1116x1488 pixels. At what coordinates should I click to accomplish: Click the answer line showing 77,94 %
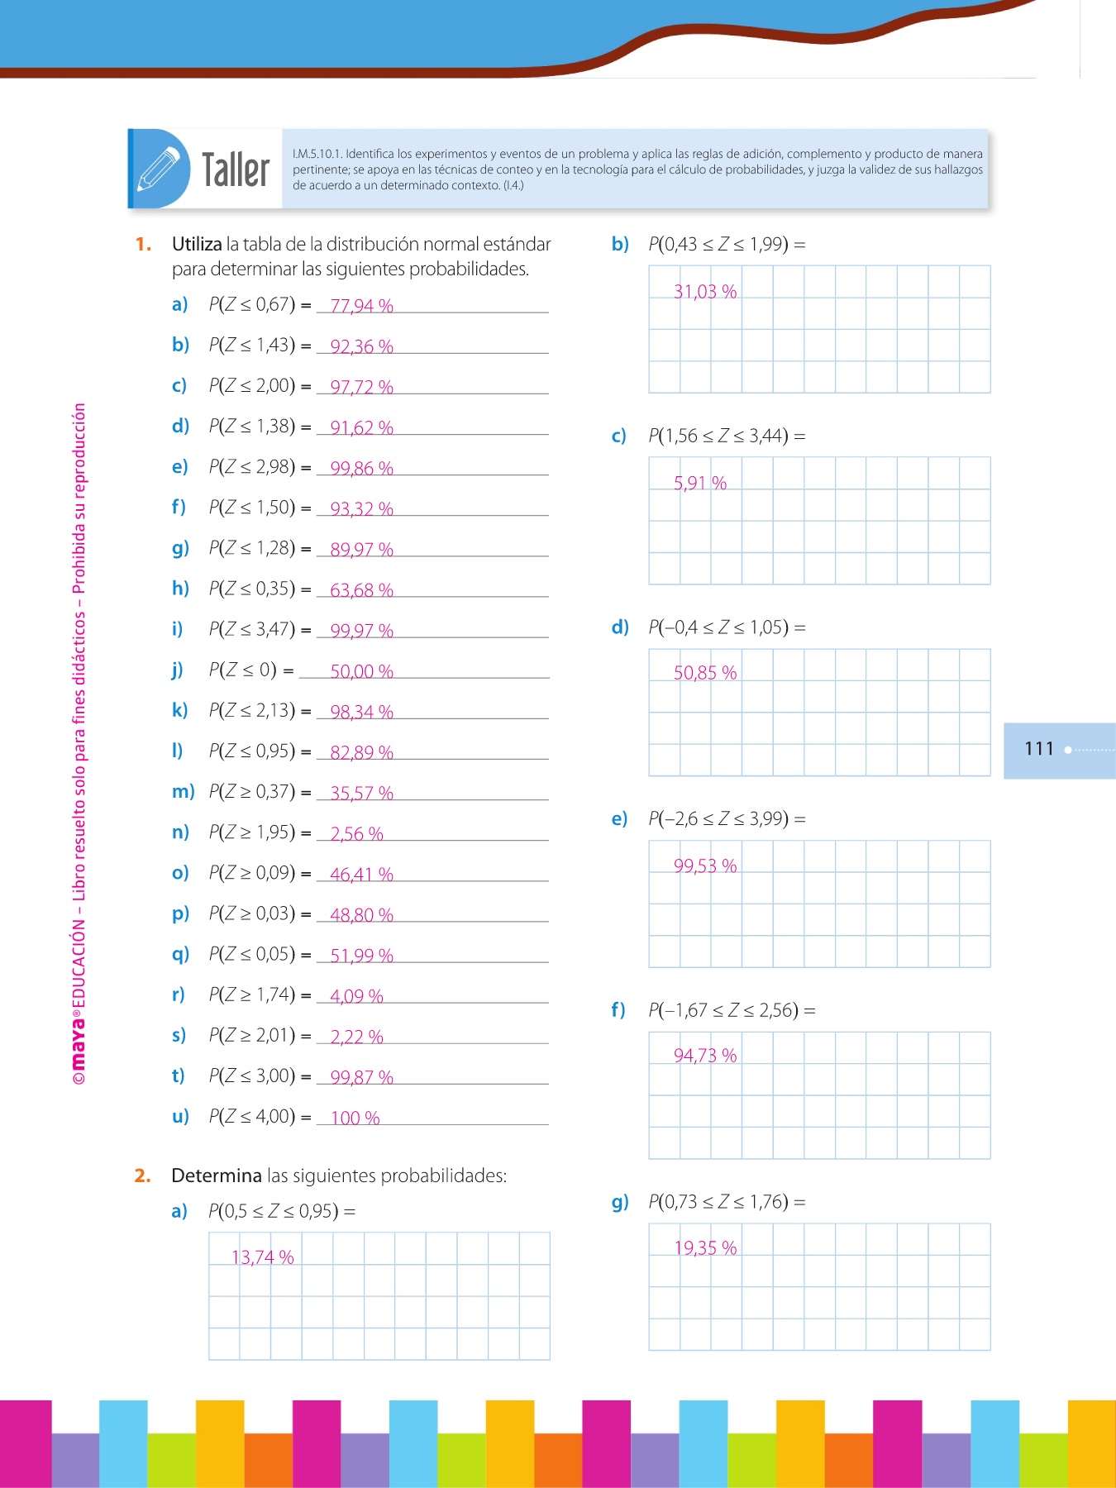(361, 306)
